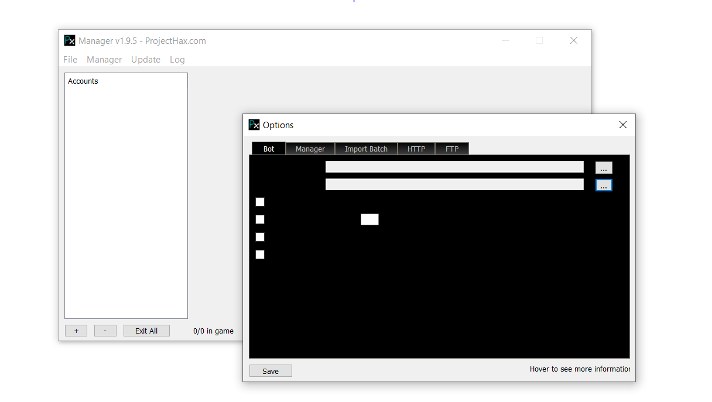Viewport: 712px width, 402px height.
Task: Click the Px icon in Manager title bar
Action: coord(70,40)
